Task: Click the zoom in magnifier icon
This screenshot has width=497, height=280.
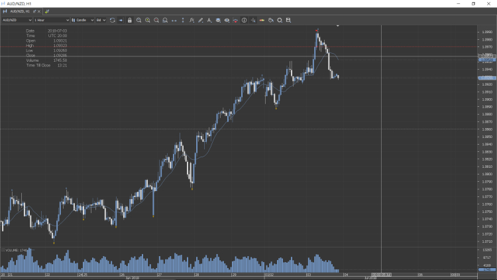Action: [147, 20]
